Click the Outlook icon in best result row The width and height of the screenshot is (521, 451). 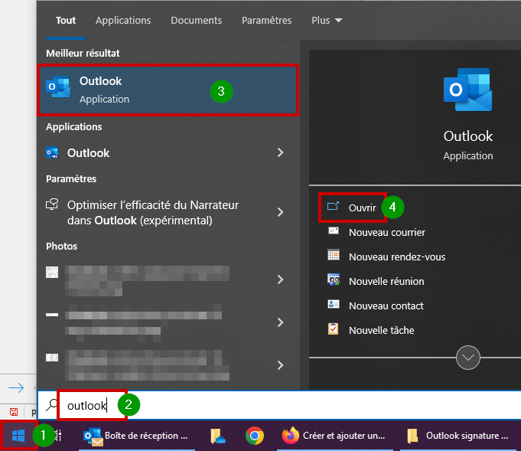[x=58, y=87]
